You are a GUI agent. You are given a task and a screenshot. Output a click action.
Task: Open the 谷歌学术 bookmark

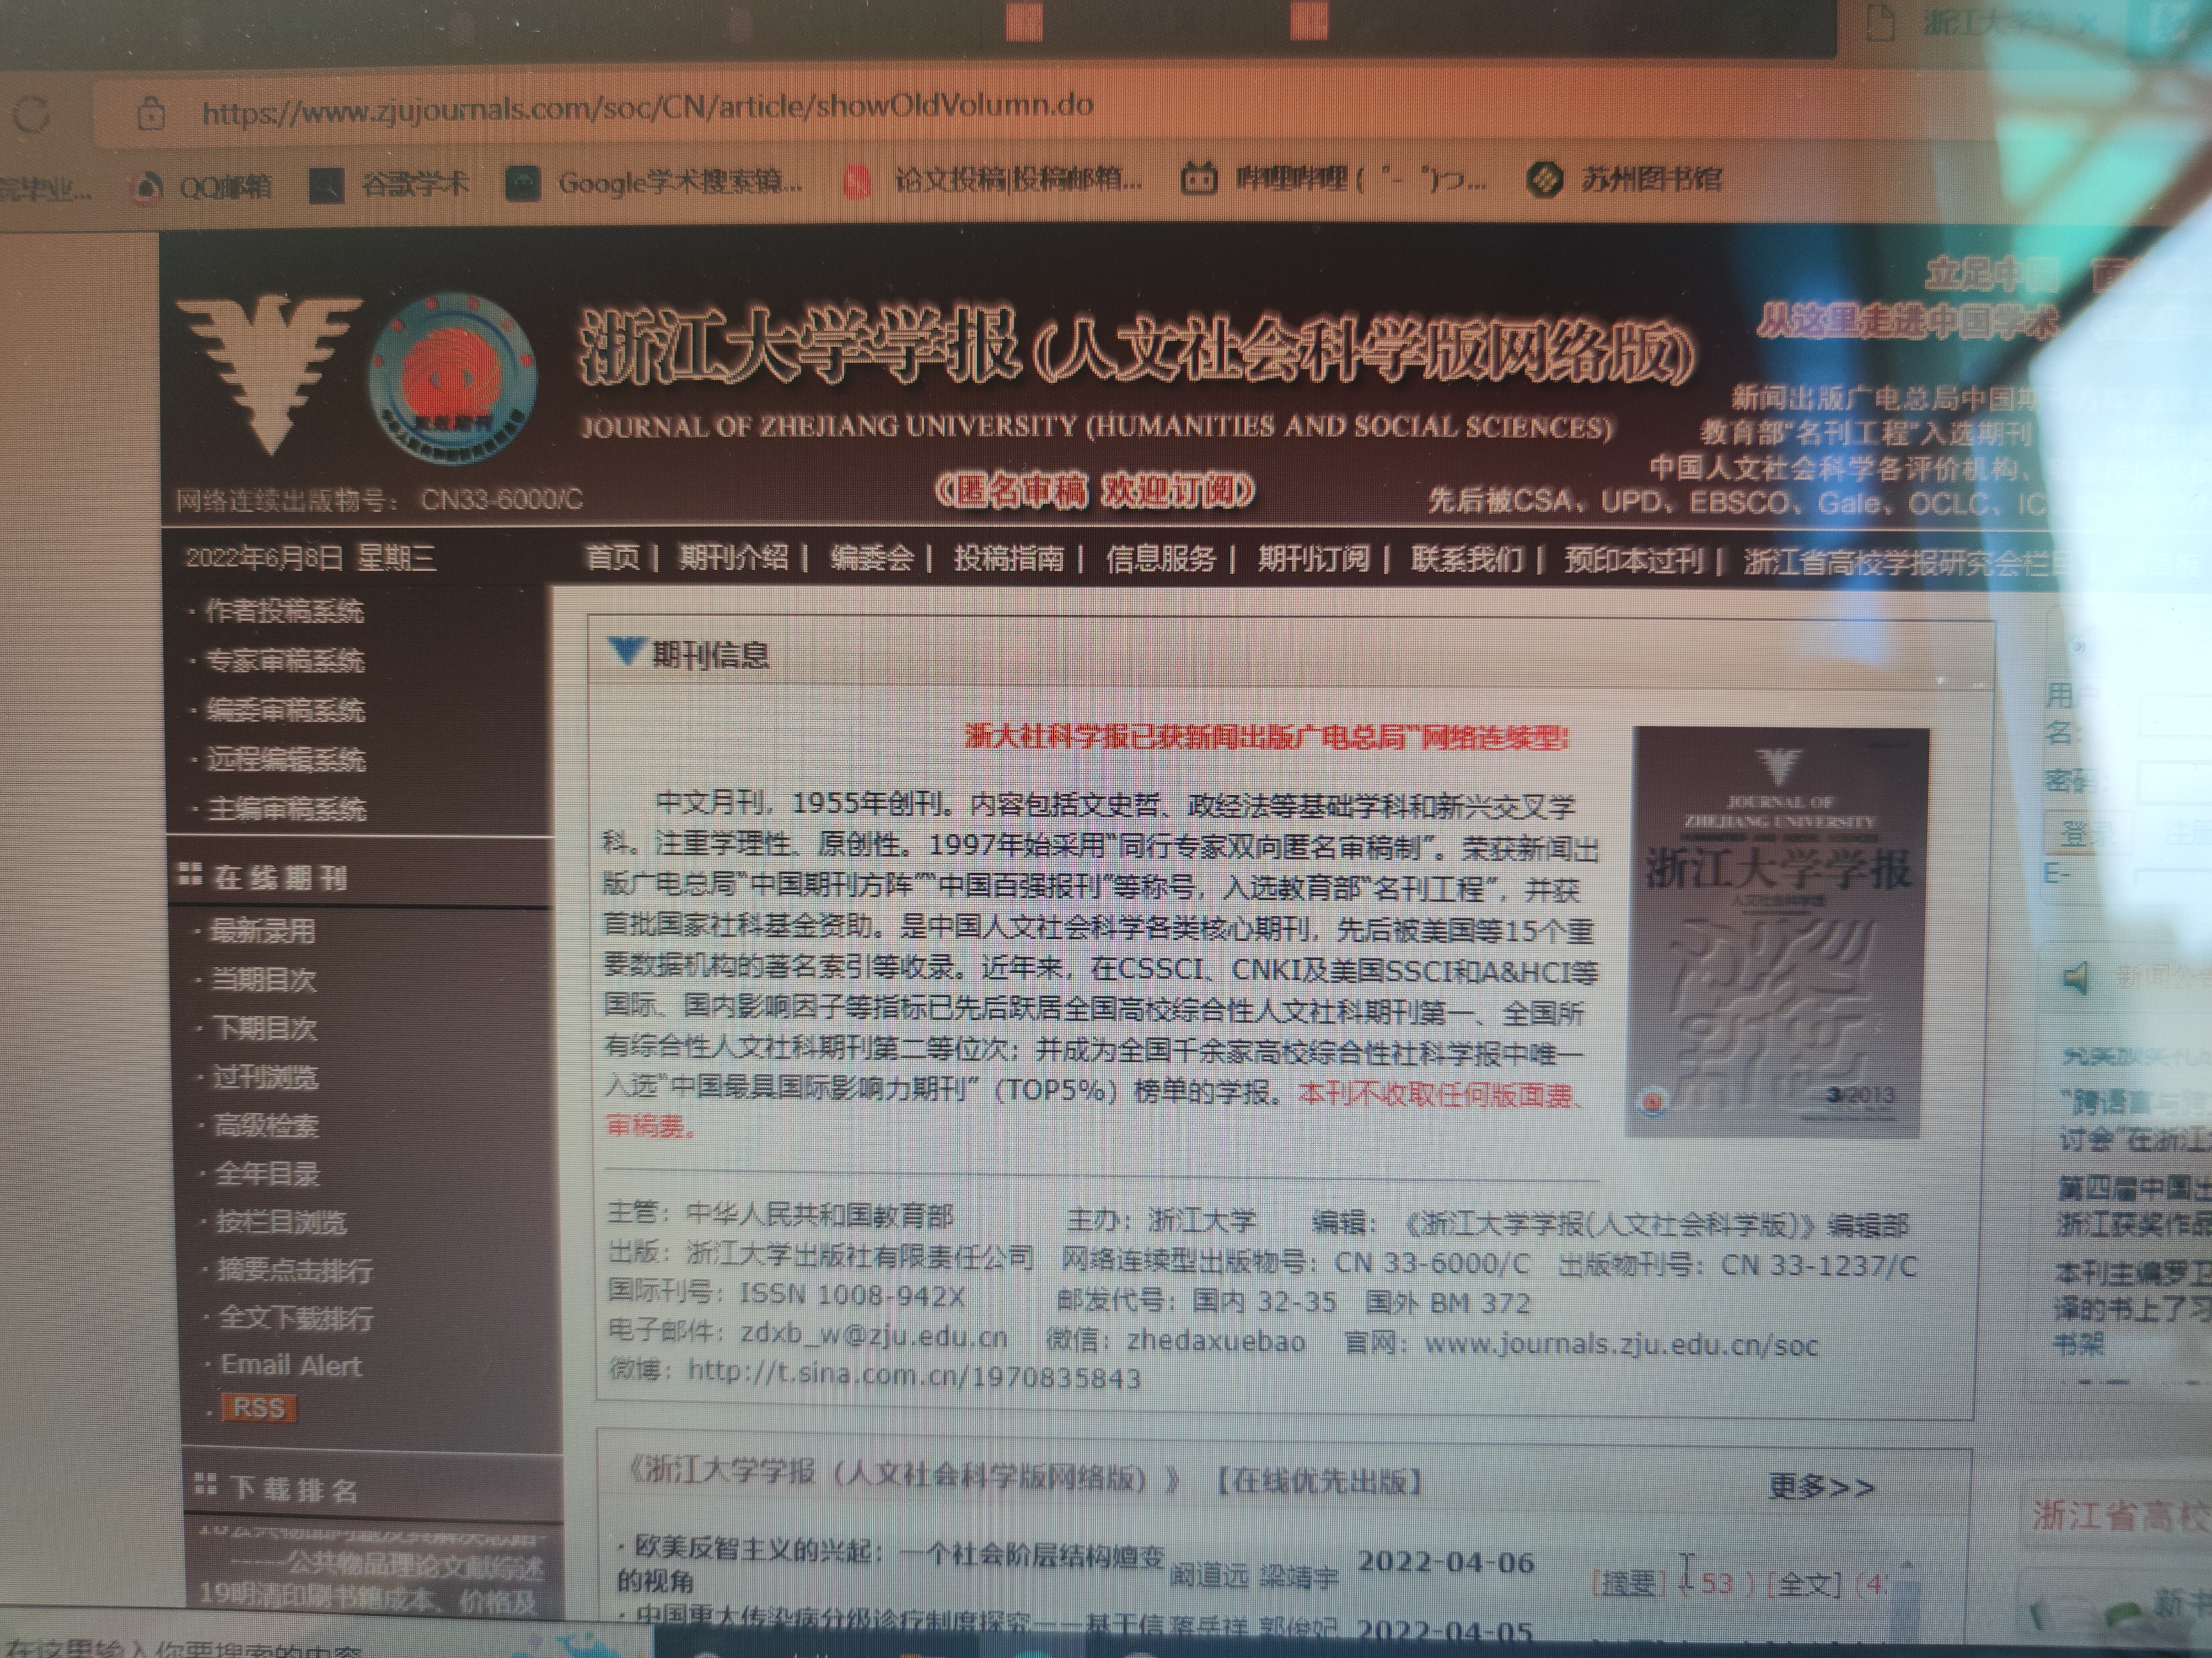point(389,184)
